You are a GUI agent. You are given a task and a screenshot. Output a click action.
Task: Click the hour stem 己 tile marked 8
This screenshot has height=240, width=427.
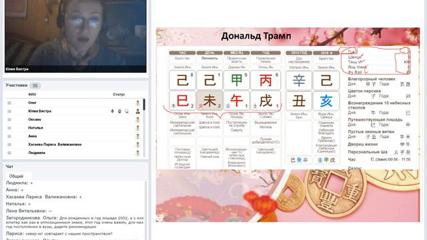point(182,80)
